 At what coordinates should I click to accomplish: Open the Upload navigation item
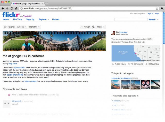[56, 19]
